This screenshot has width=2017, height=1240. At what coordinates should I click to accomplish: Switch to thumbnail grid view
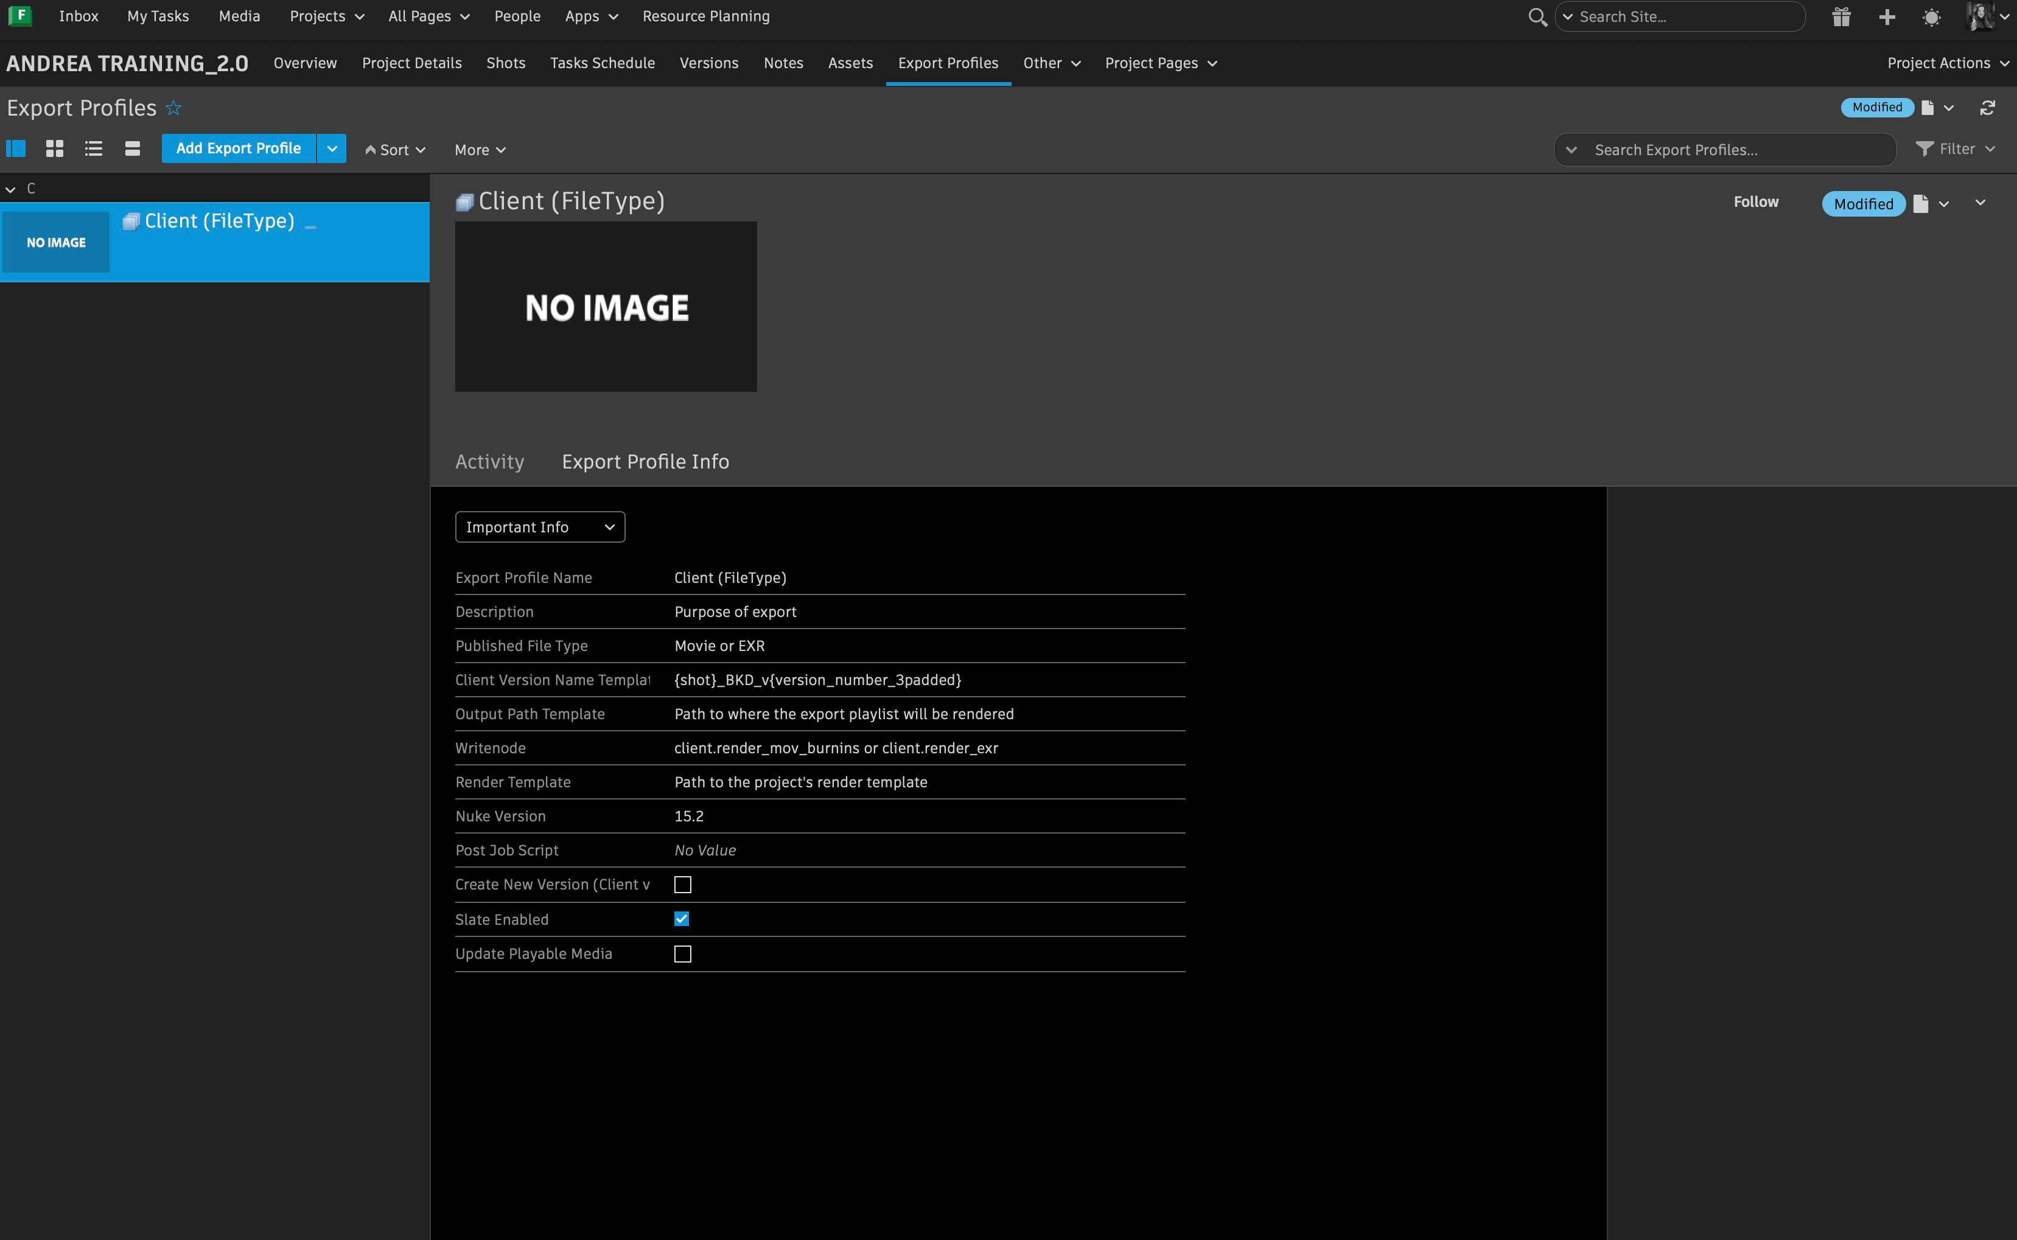(54, 148)
